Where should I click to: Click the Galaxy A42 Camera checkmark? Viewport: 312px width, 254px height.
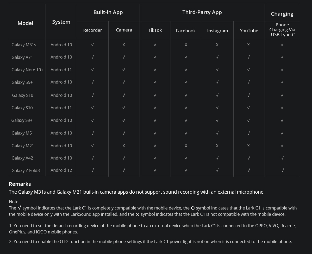point(124,158)
